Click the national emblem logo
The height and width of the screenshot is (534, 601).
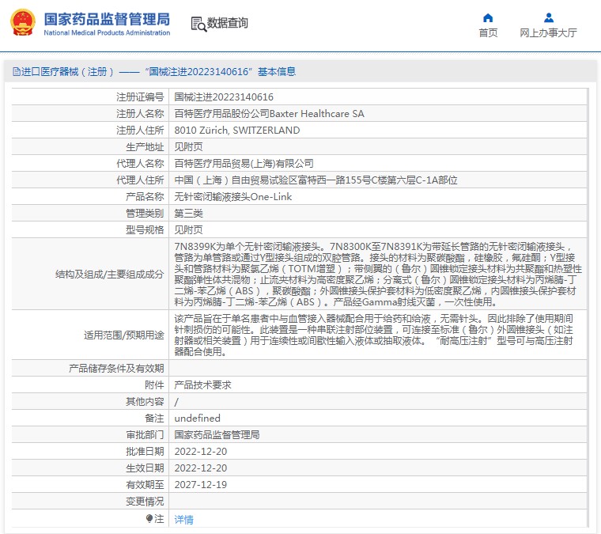point(22,23)
